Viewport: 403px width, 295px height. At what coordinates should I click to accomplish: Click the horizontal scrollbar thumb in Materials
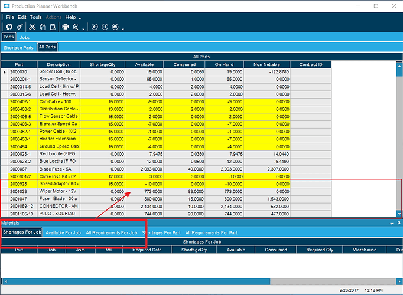[x=139, y=281]
